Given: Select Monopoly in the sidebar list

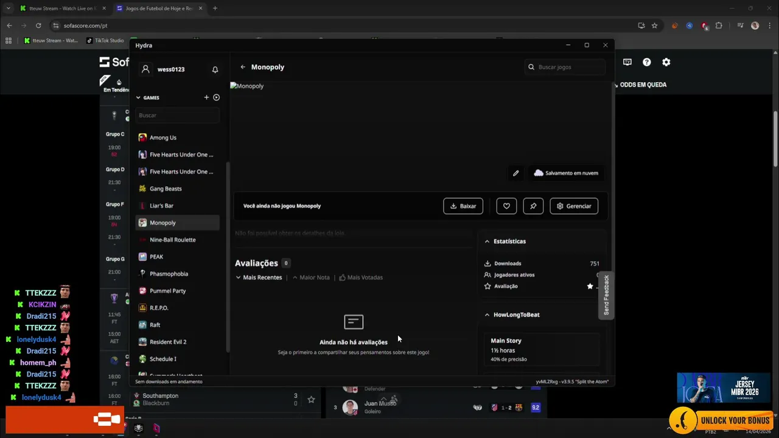Looking at the screenshot, I should (177, 223).
